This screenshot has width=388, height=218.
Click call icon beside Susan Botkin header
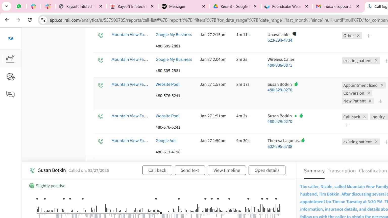tap(32, 171)
